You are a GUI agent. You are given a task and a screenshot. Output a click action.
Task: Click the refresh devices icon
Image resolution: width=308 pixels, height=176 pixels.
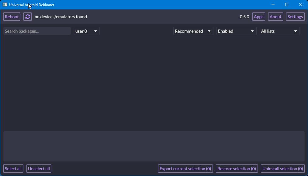[x=27, y=17]
